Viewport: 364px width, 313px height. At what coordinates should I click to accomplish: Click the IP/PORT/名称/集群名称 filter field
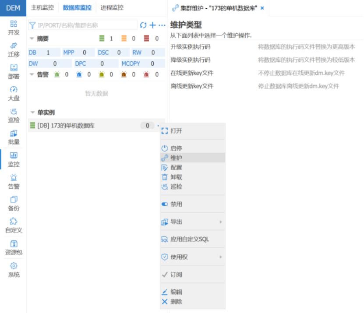tap(83, 25)
